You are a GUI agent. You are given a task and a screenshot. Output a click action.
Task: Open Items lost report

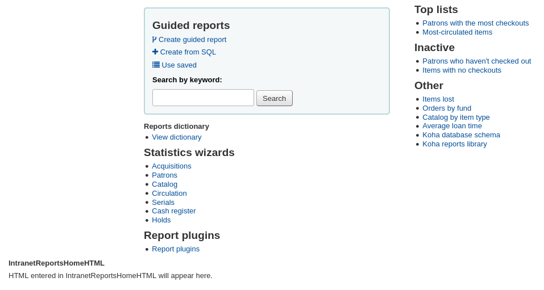[438, 99]
